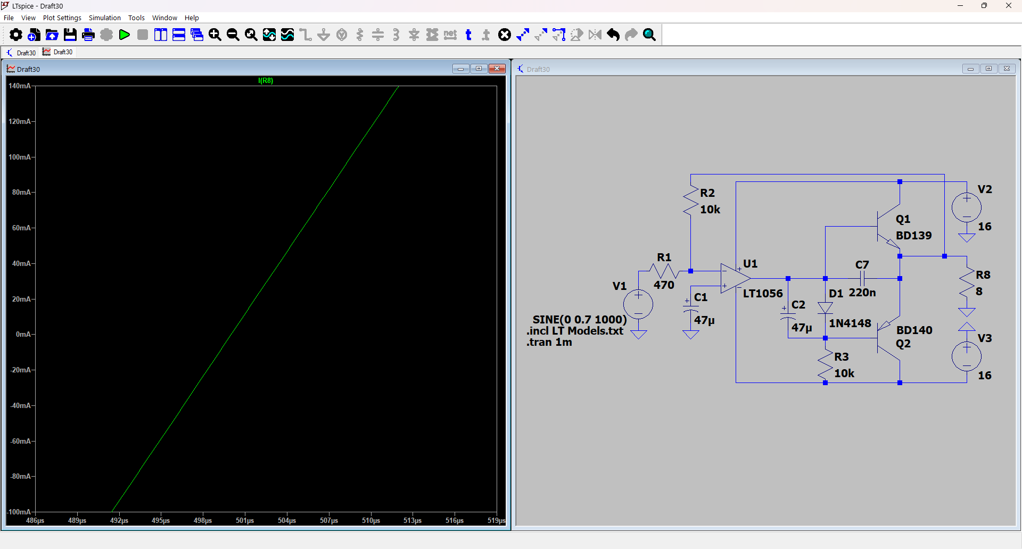Image resolution: width=1022 pixels, height=549 pixels.
Task: Select the Wire tool
Action: (306, 35)
